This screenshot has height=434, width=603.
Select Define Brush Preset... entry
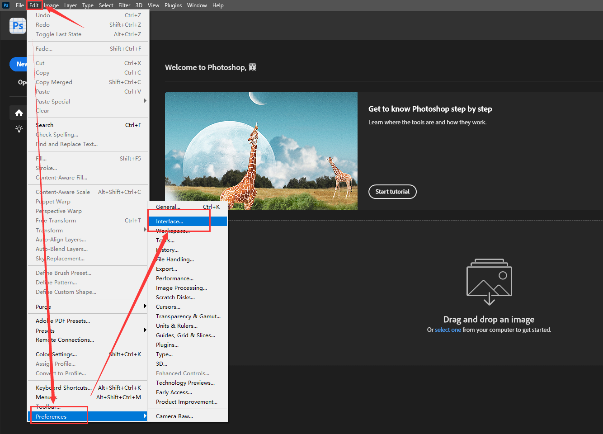point(89,273)
